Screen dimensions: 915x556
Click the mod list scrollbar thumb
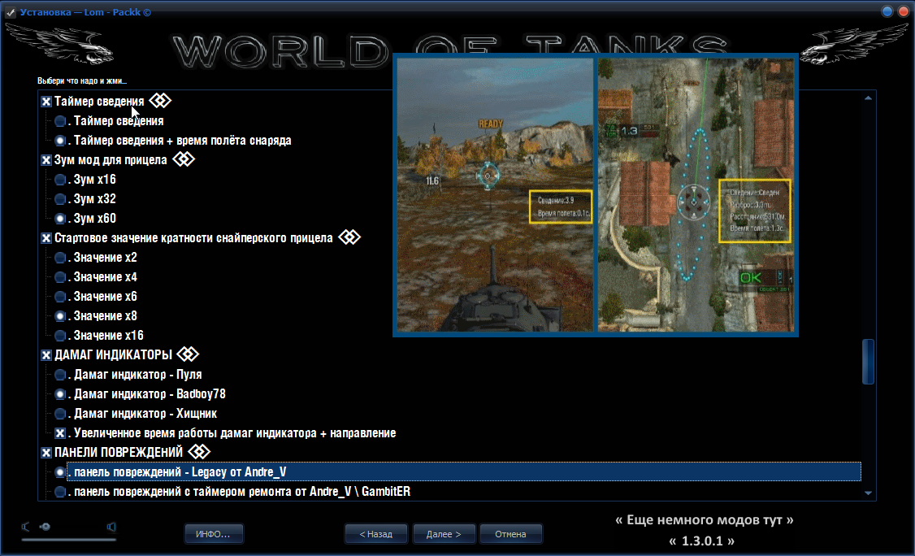869,362
